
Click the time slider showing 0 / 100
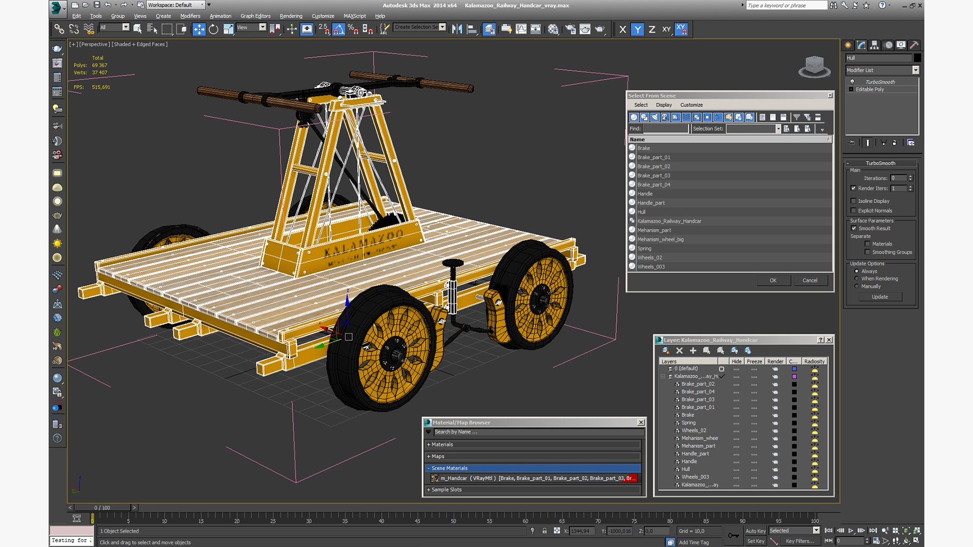click(102, 507)
